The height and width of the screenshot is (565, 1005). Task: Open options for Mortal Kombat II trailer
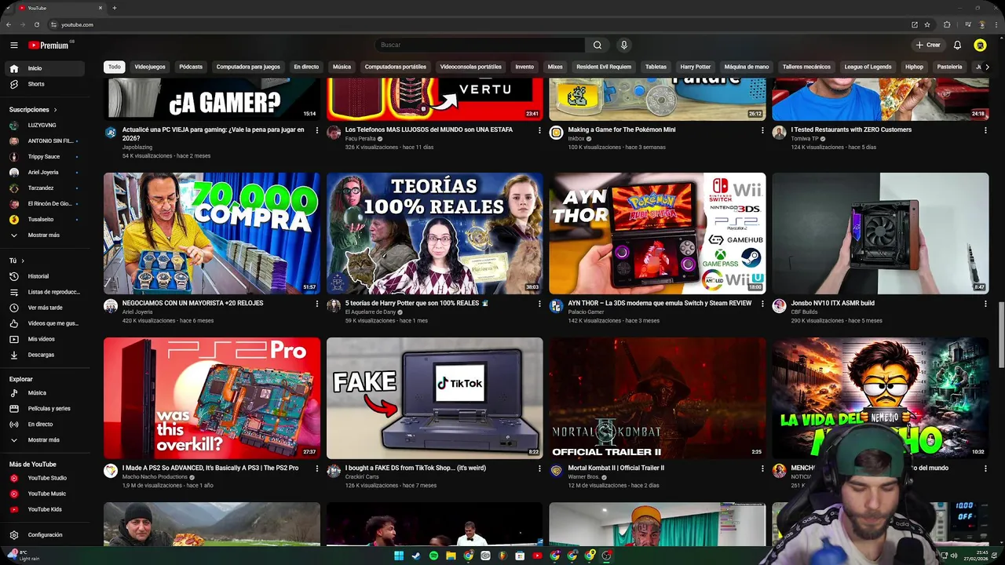pyautogui.click(x=762, y=468)
